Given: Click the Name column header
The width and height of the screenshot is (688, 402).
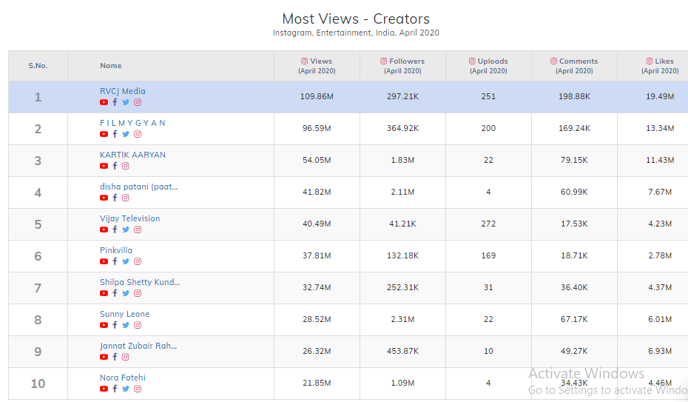Looking at the screenshot, I should [x=111, y=66].
